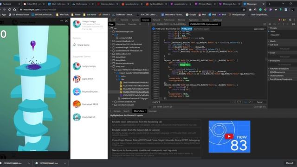This screenshot has height=167, width=297.
Task: Collapse the Call Stack section
Action: pos(269,45)
